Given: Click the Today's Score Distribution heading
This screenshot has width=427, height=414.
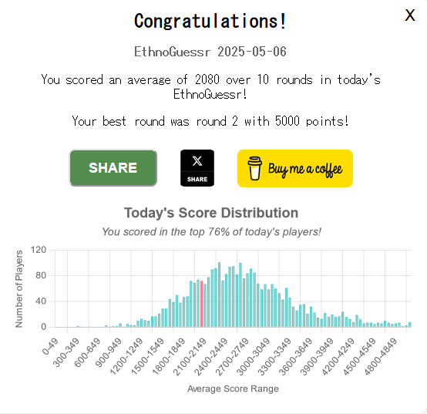Looking at the screenshot, I should pos(211,213).
